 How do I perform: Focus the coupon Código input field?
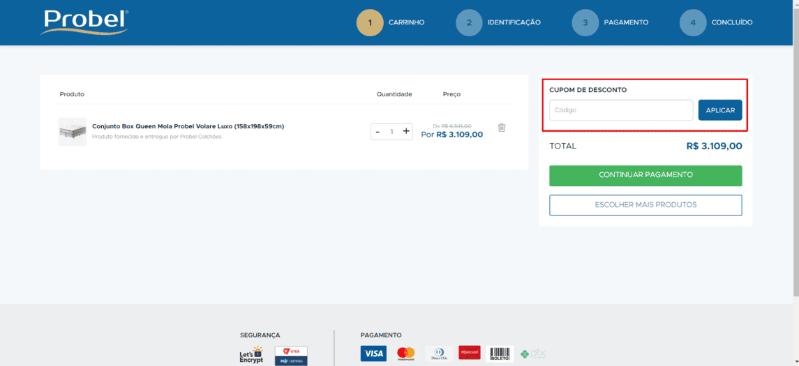[x=621, y=110]
